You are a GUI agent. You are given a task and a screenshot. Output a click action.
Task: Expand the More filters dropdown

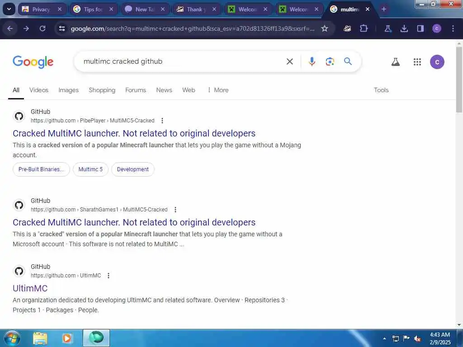pos(218,90)
